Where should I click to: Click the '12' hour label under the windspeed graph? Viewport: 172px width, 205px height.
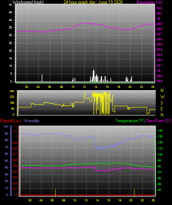tap(84, 87)
